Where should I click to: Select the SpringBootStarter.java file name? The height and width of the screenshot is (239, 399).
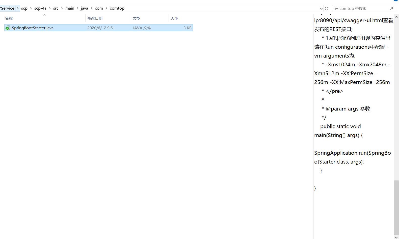[x=33, y=28]
